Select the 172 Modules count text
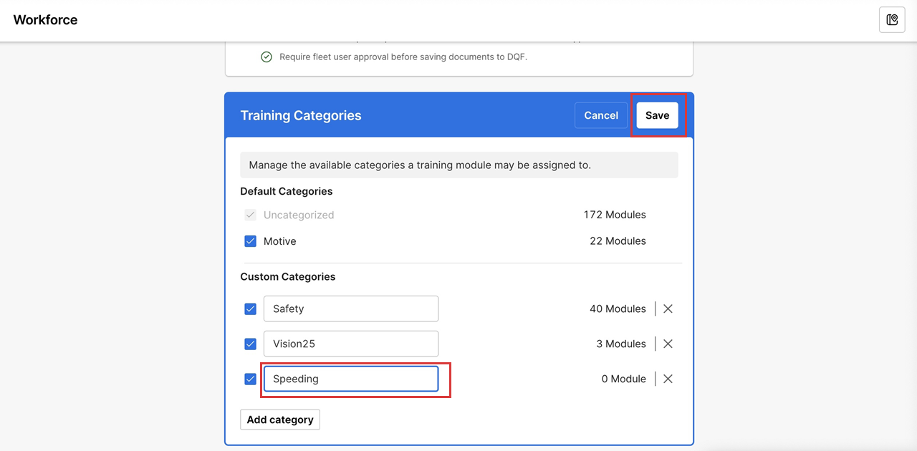Screen dimensions: 917x451 click(615, 215)
